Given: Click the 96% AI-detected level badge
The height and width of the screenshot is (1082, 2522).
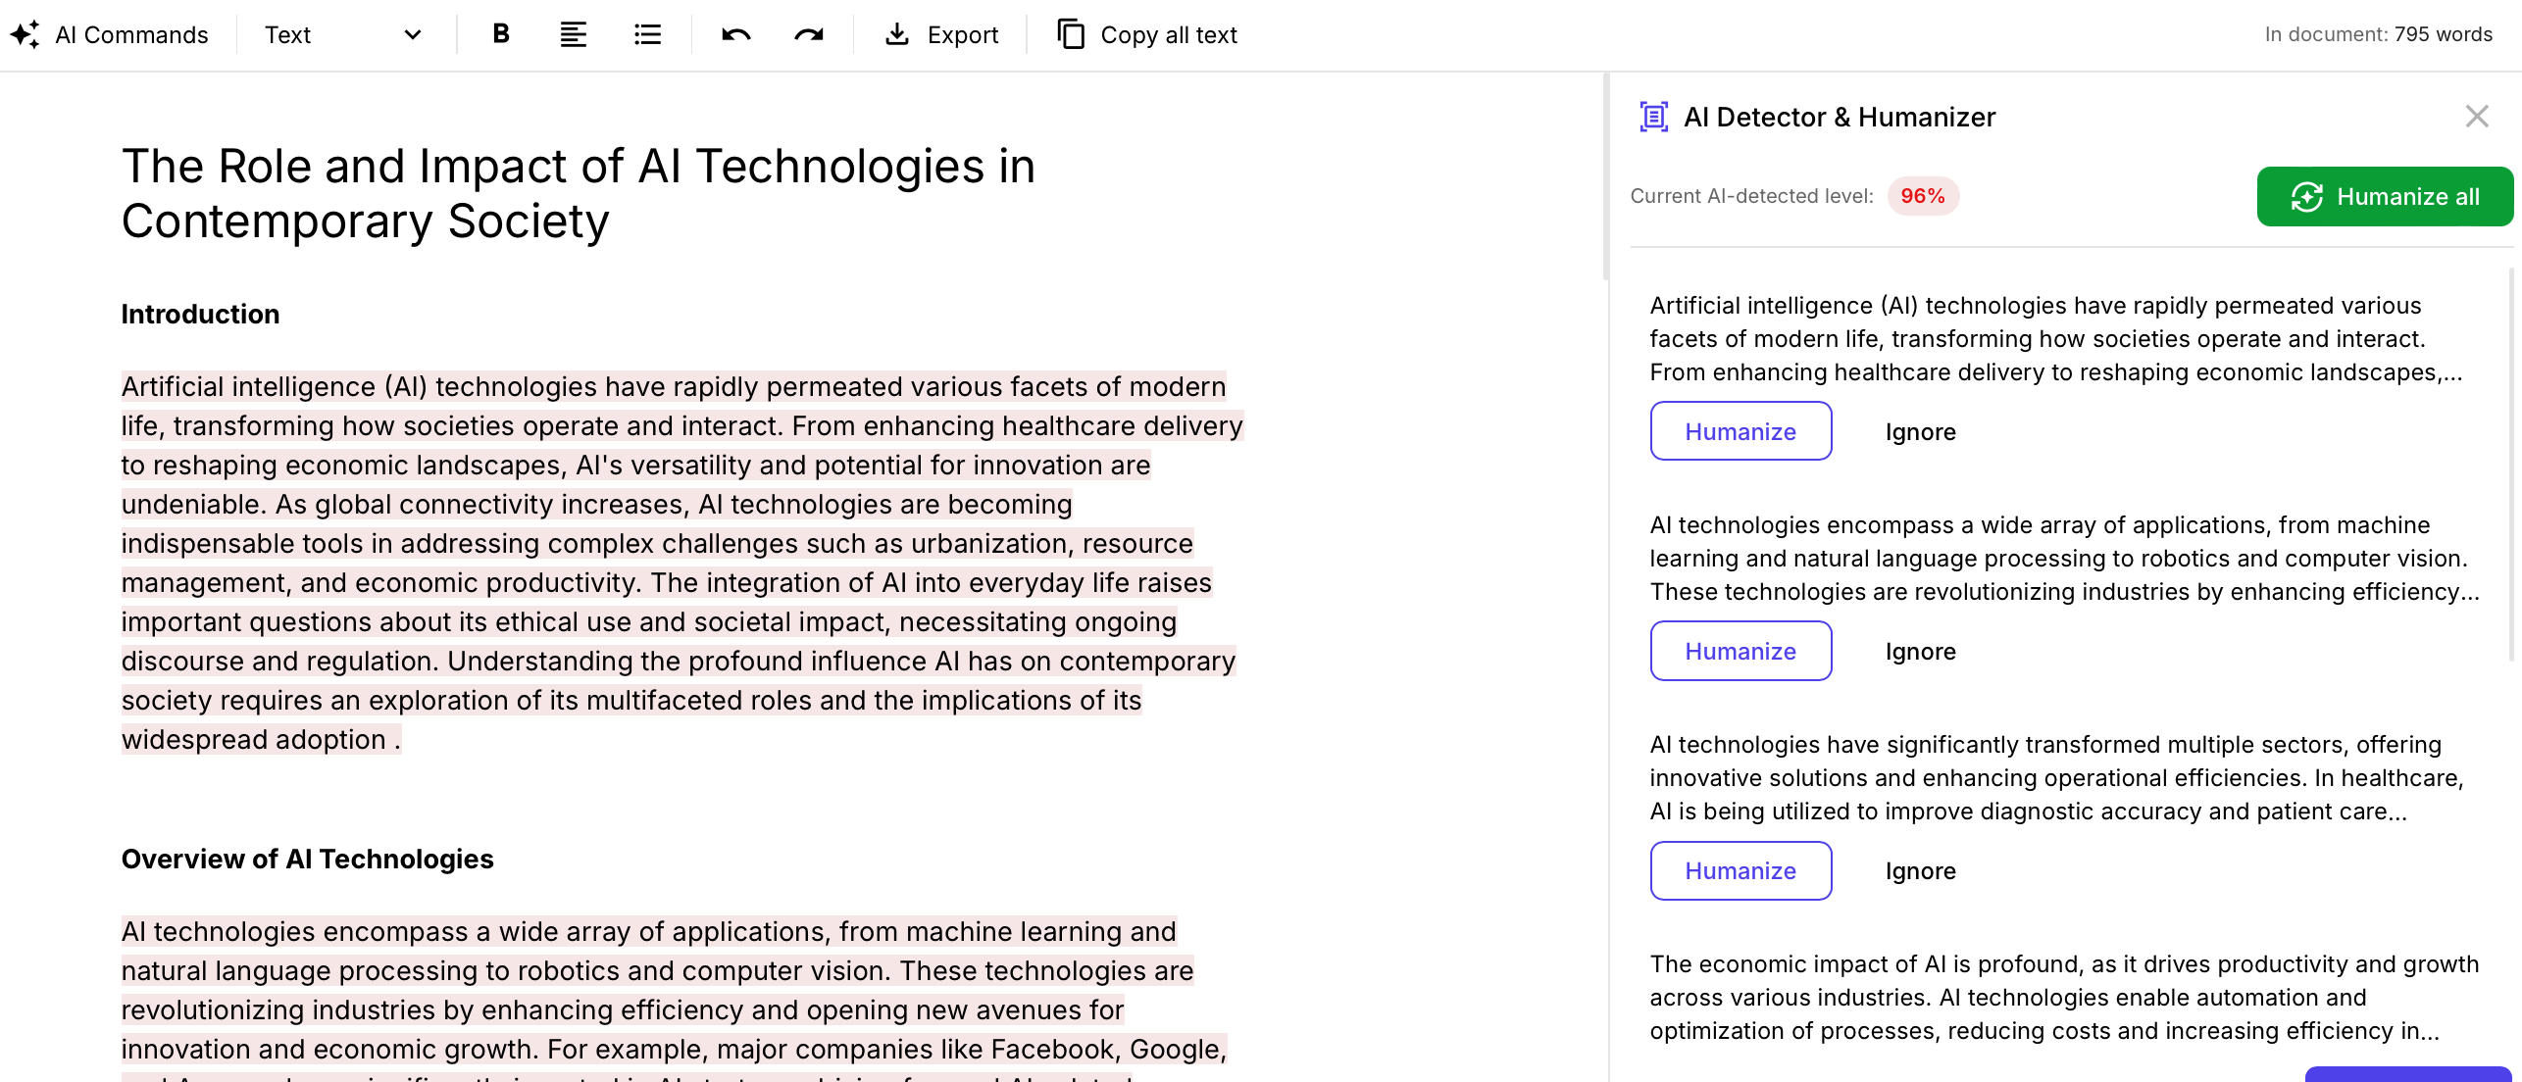Looking at the screenshot, I should pyautogui.click(x=1922, y=196).
